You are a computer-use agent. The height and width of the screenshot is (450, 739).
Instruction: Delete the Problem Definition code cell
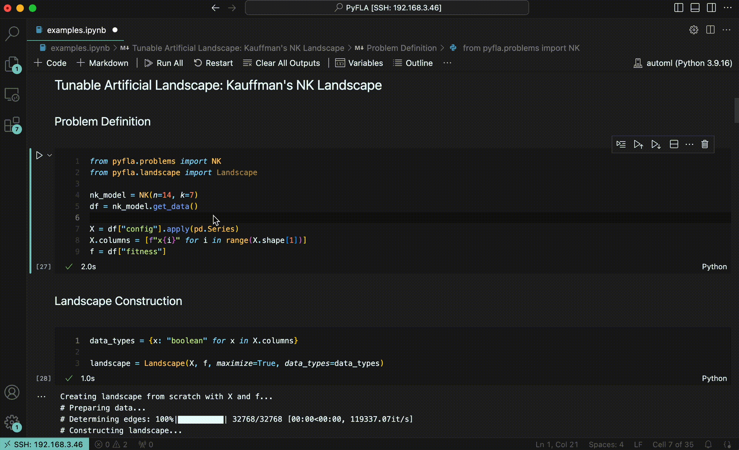tap(704, 144)
